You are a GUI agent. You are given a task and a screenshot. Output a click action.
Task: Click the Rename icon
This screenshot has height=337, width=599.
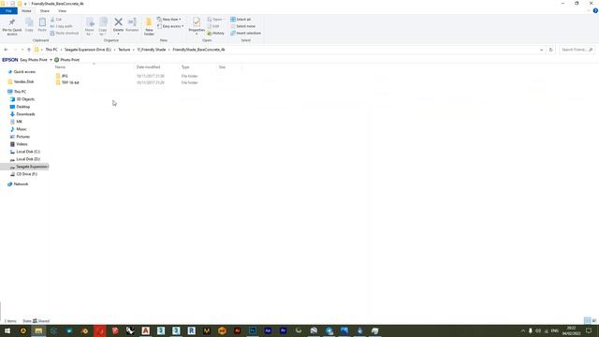132,25
